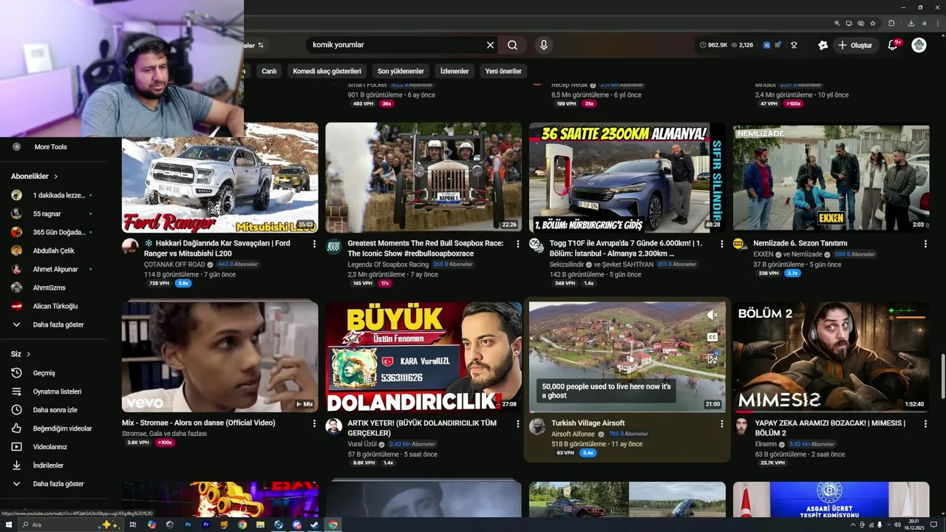The height and width of the screenshot is (532, 946).
Task: Click Photoshop icon in taskbar
Action: [x=188, y=525]
